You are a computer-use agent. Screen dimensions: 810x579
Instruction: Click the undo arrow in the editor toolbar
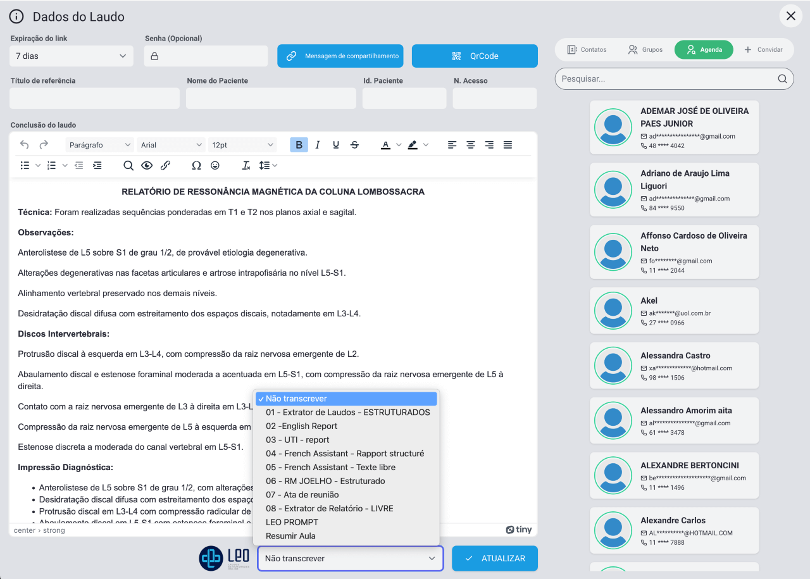coord(25,145)
